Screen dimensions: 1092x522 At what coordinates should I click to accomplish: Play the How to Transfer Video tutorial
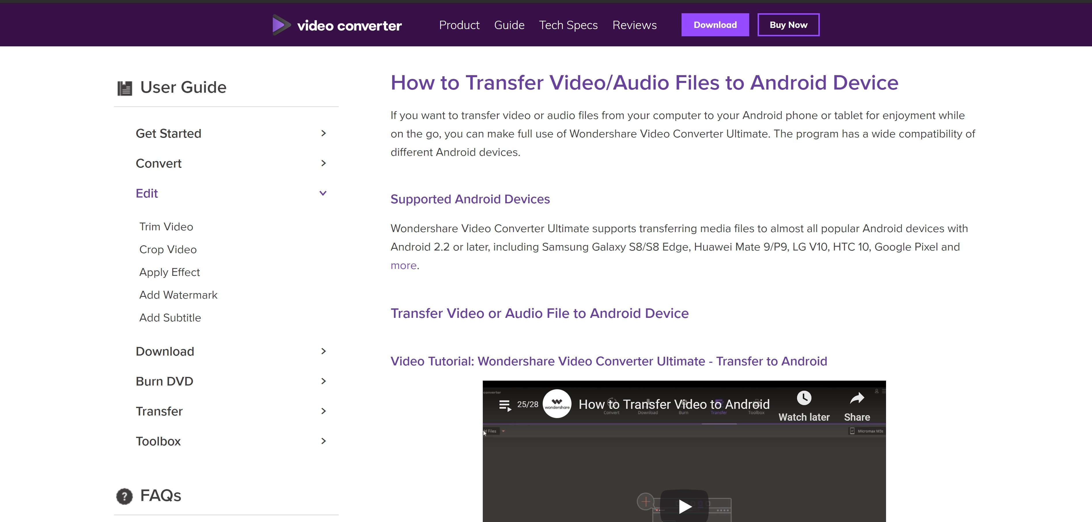(x=685, y=506)
